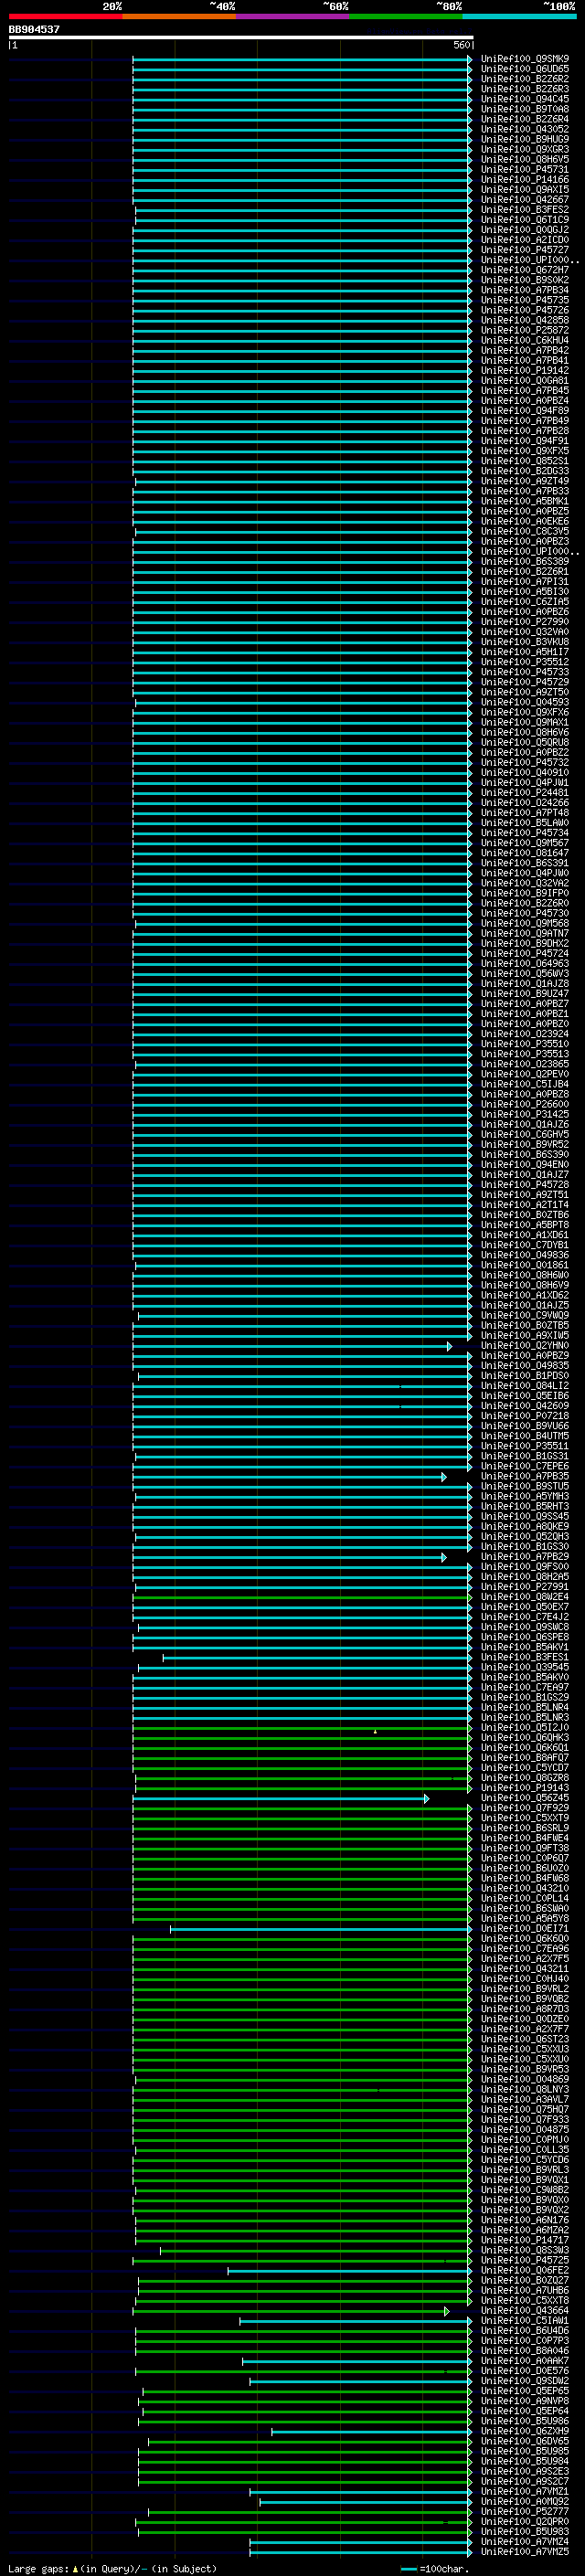The width and height of the screenshot is (585, 2576).
Task: Select hit label UniRef100_Q9SS45
Action: point(525,1517)
